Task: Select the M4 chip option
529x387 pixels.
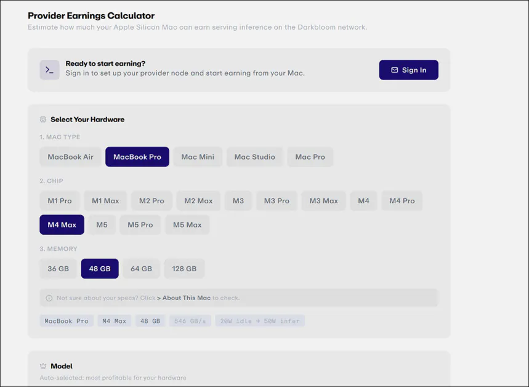Action: tap(364, 201)
